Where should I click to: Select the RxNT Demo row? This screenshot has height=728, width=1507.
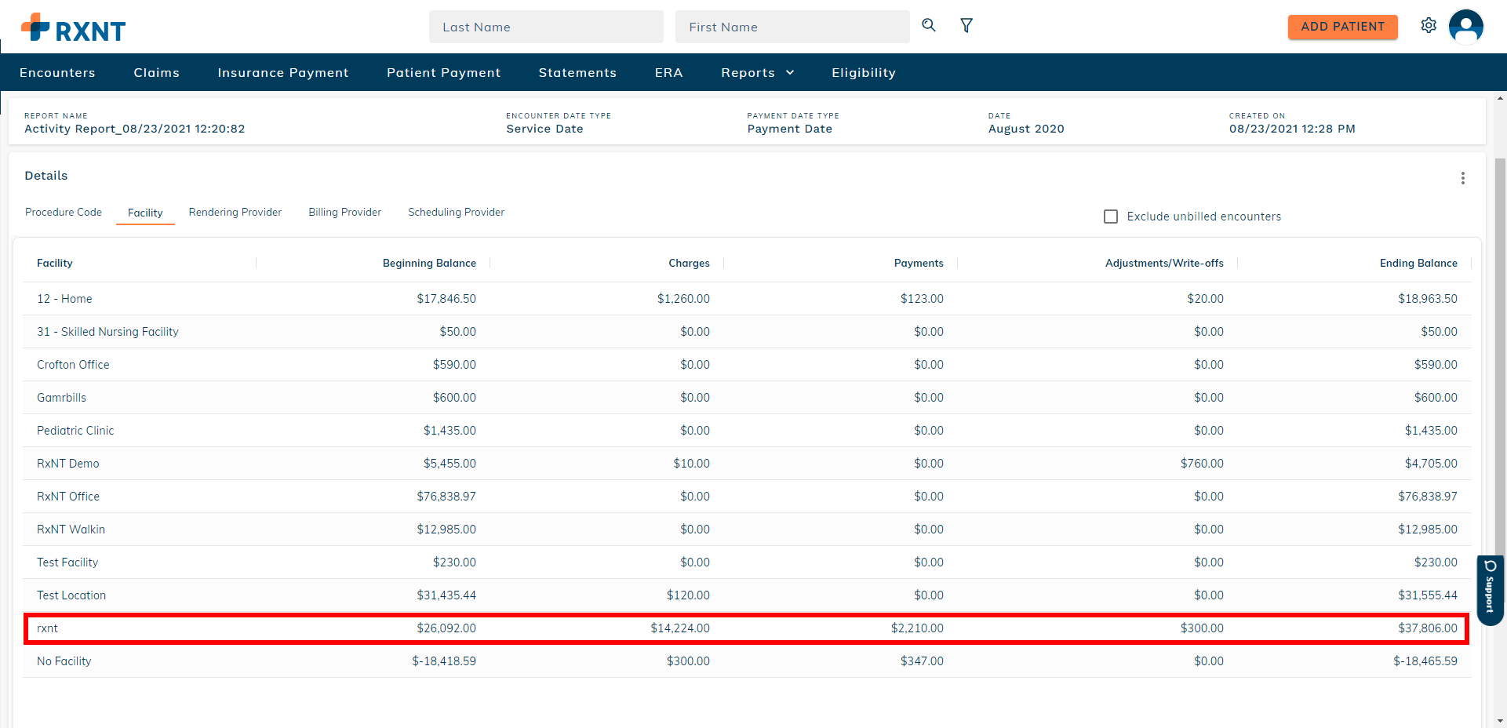pyautogui.click(x=747, y=464)
